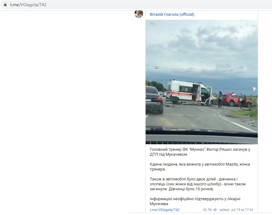Click the wrecked red Mazda in photo
This screenshot has height=215, width=272.
tap(237, 100)
